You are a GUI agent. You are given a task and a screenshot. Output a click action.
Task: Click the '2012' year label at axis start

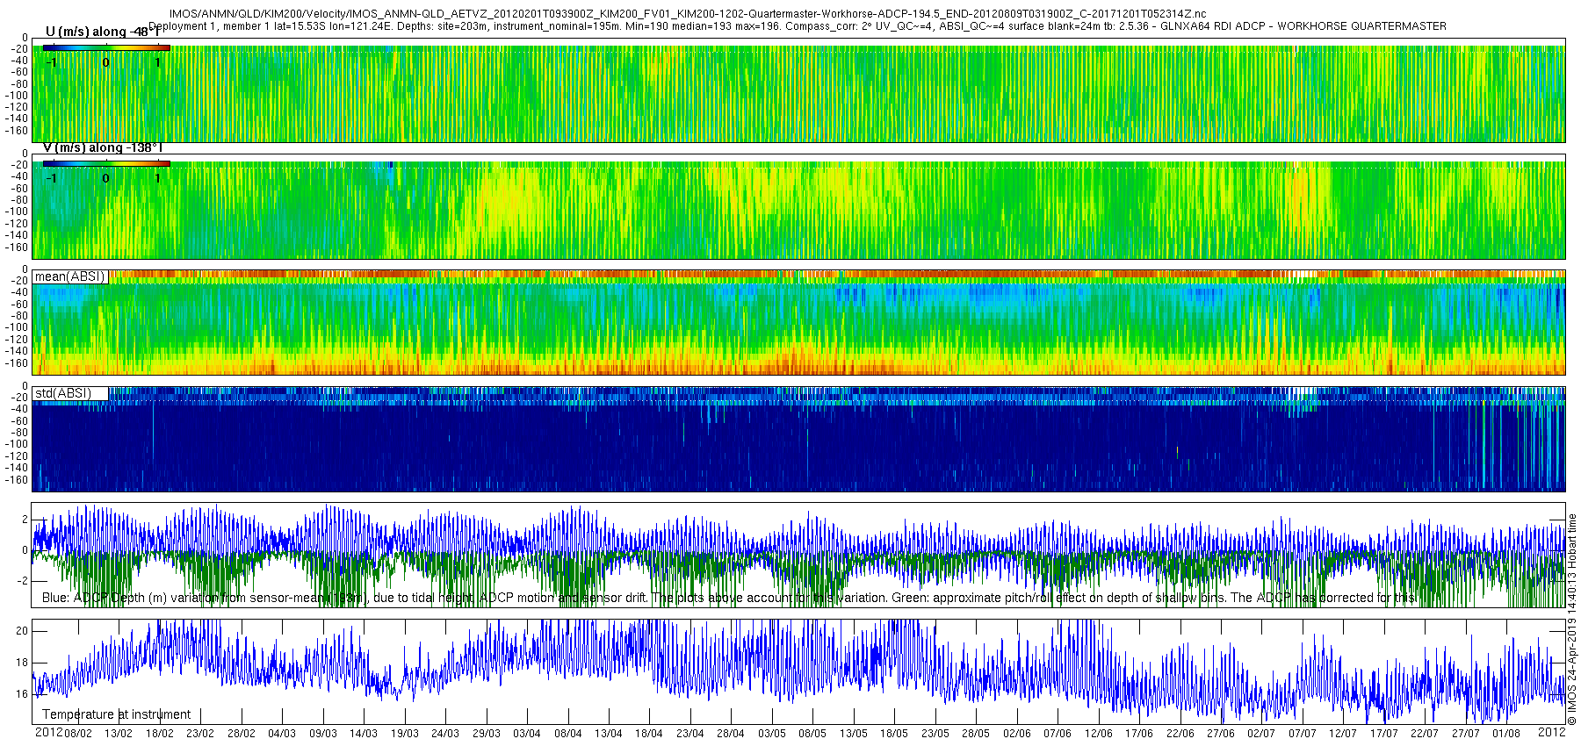pos(48,732)
